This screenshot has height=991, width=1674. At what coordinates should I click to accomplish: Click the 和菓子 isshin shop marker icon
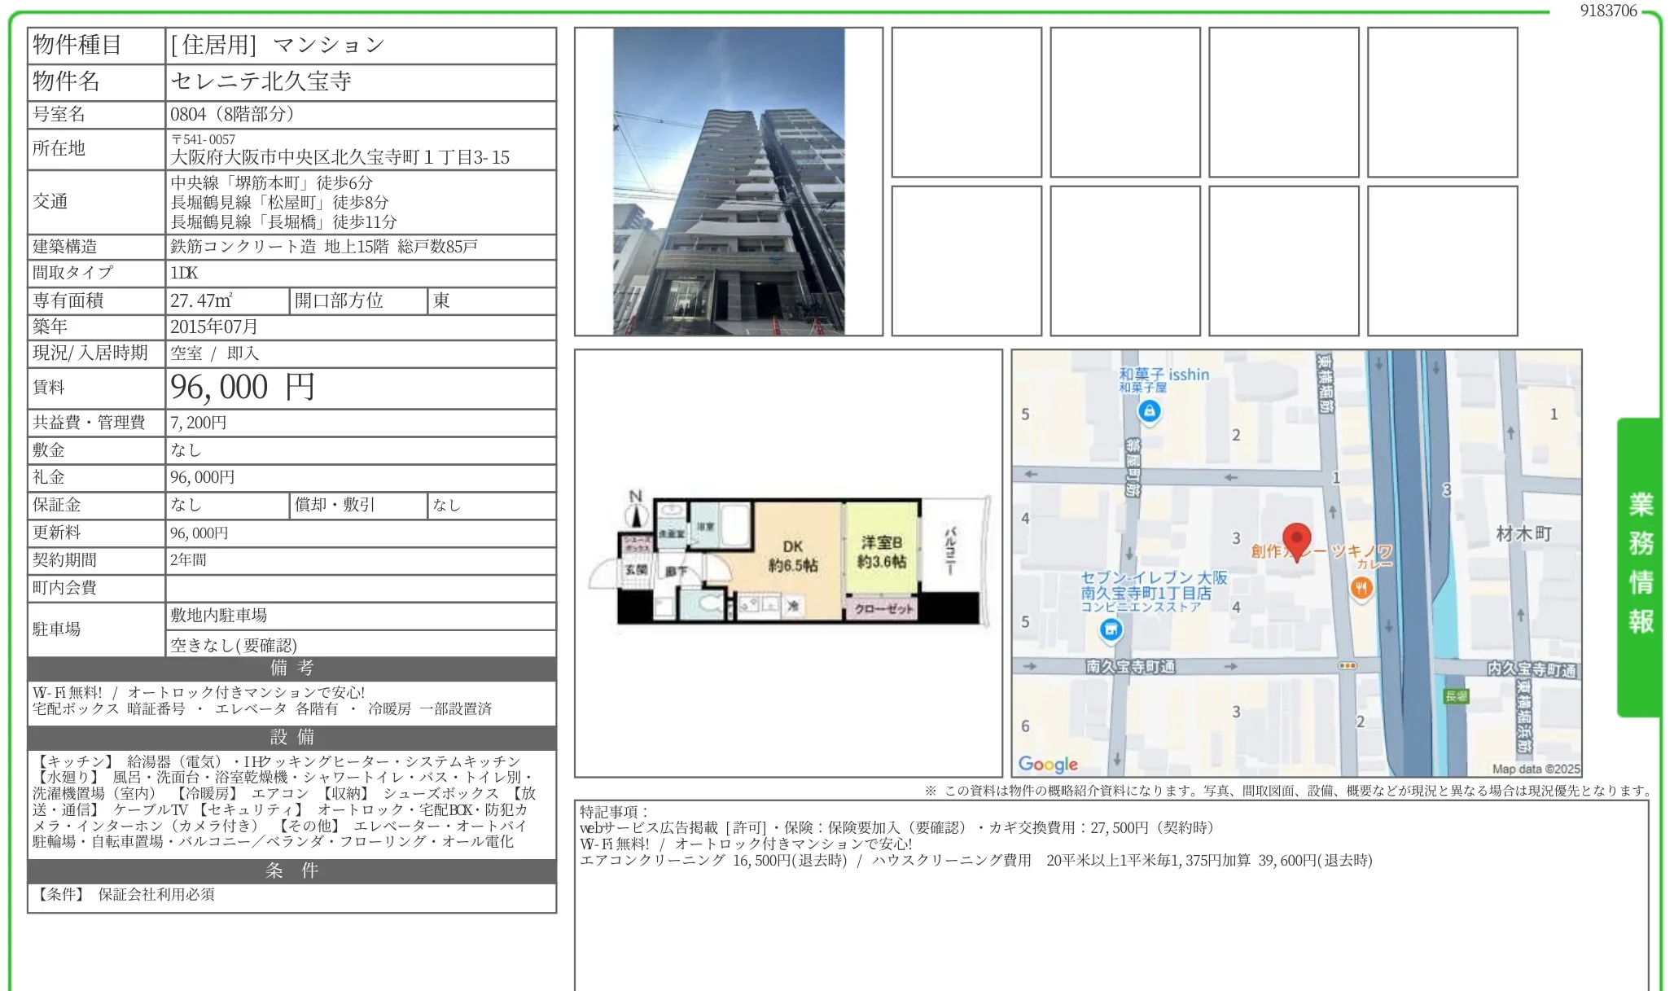coord(1149,412)
